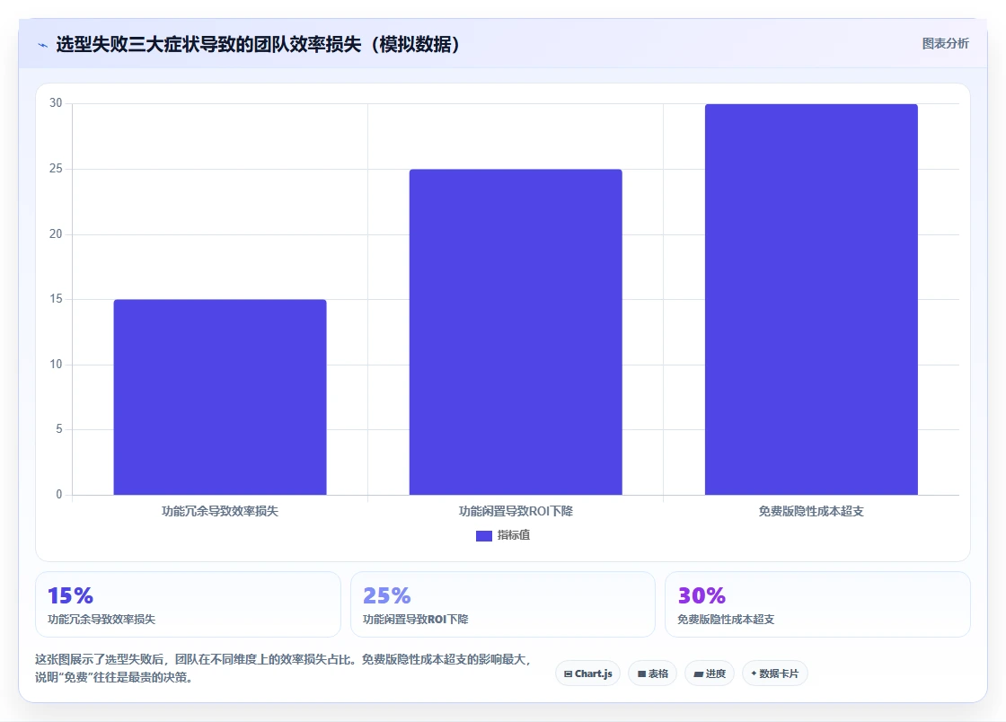The height and width of the screenshot is (722, 1006).
Task: Click the 表格 tag button
Action: [652, 674]
